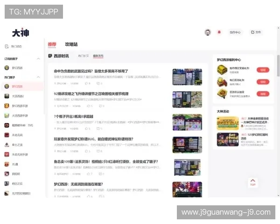The image size is (280, 224).
Task: Collapse the 热门圈子 section chevron
Action: (x=38, y=77)
